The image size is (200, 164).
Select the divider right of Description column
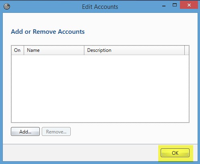(184, 50)
